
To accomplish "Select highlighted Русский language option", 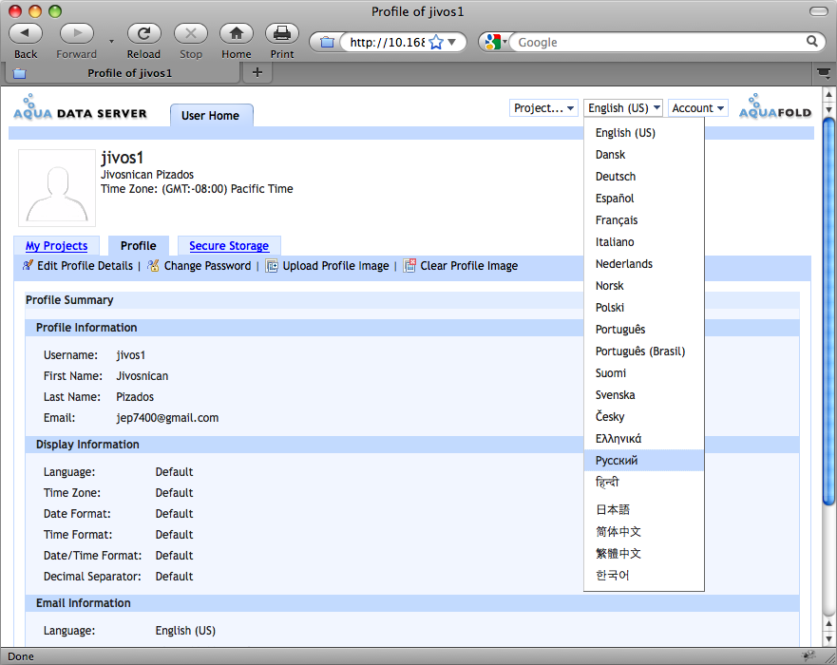I will coord(644,461).
